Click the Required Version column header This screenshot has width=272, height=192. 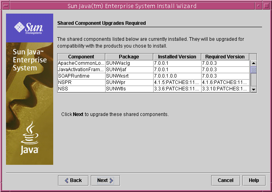coord(225,57)
